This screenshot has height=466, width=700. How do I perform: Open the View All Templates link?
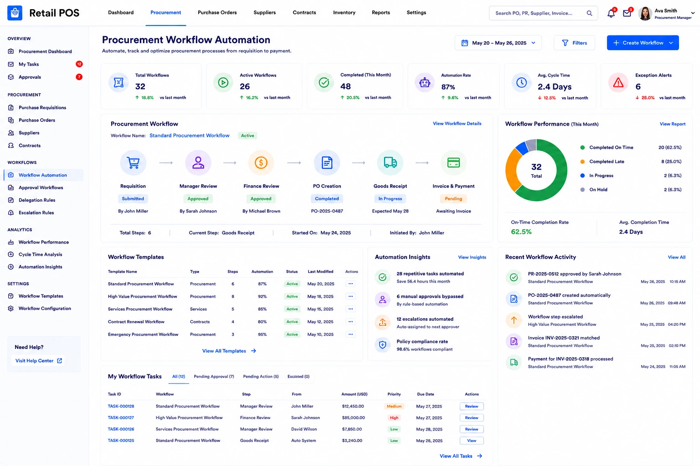[x=229, y=351]
